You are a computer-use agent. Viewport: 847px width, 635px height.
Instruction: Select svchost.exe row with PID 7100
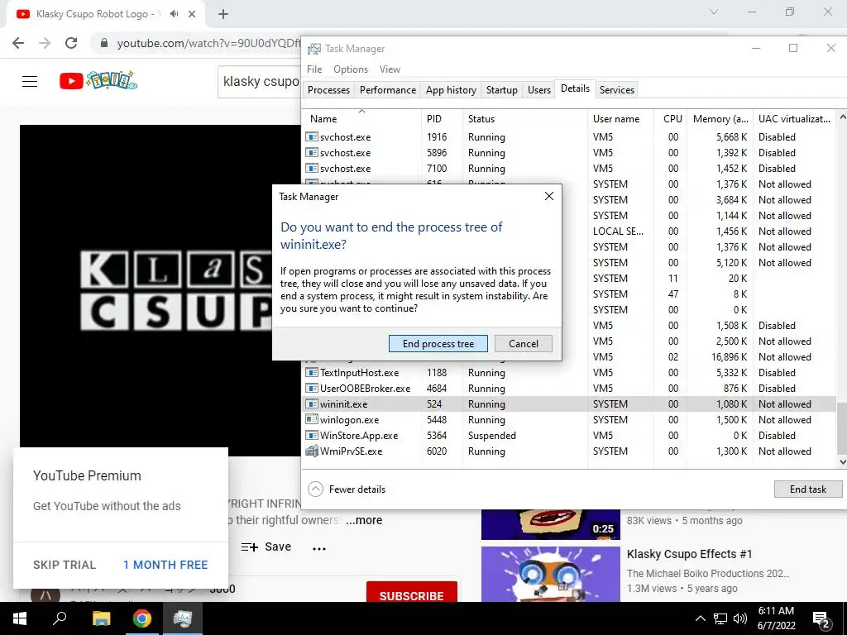tap(569, 169)
